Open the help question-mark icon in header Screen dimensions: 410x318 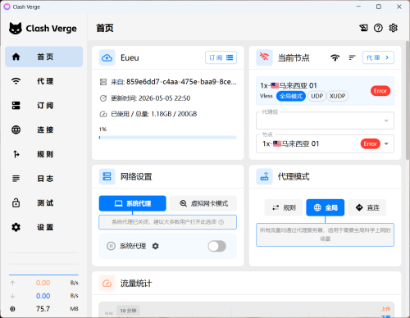tap(378, 28)
